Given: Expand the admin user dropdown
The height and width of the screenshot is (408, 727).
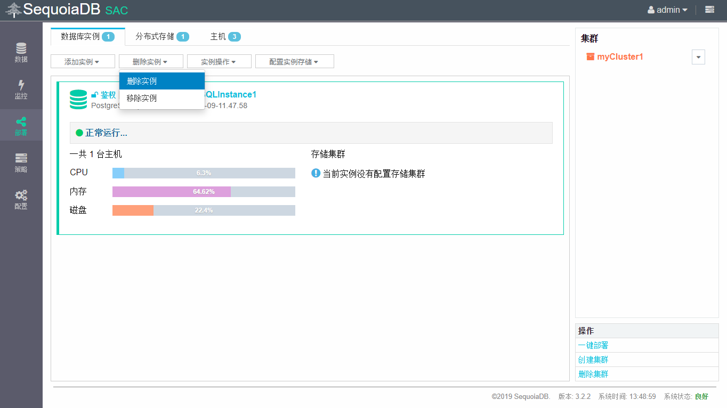Looking at the screenshot, I should pos(667,10).
